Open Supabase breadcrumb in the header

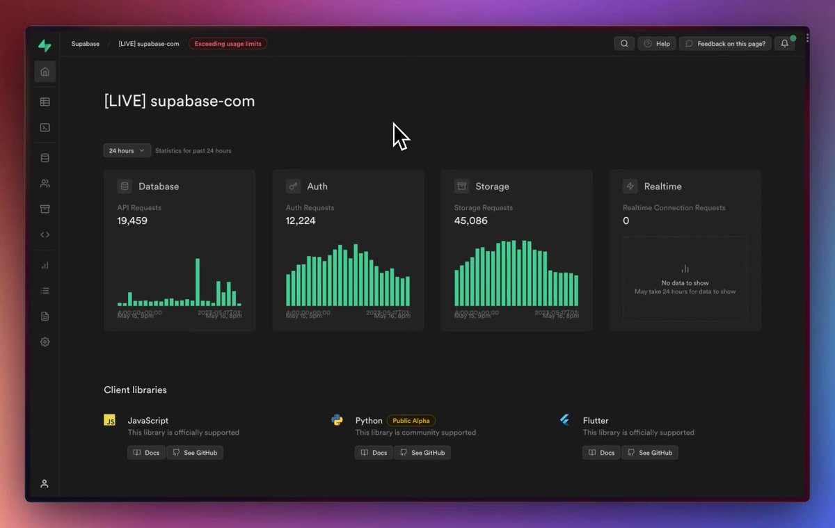click(x=85, y=43)
